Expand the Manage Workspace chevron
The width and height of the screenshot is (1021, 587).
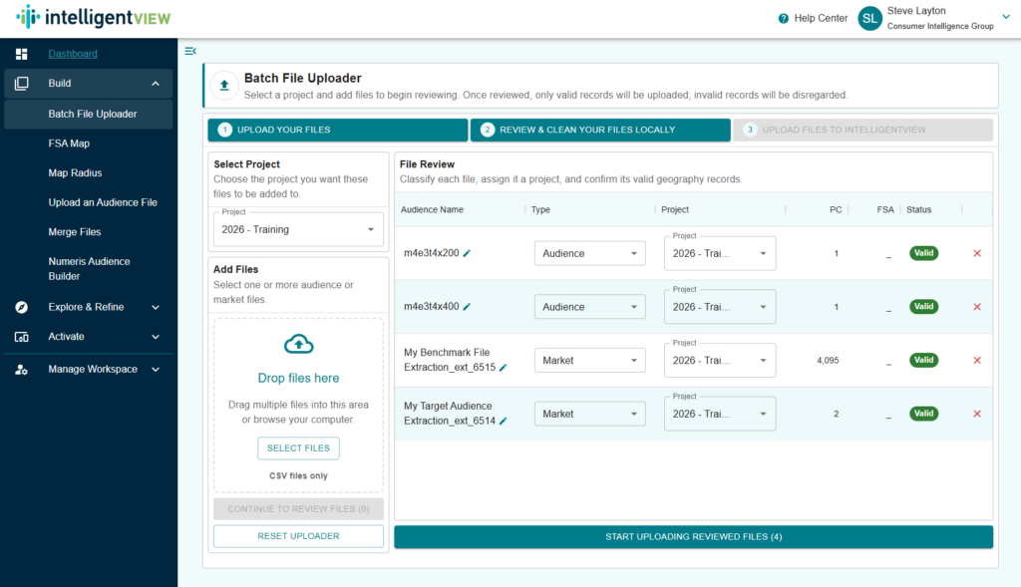(x=156, y=369)
